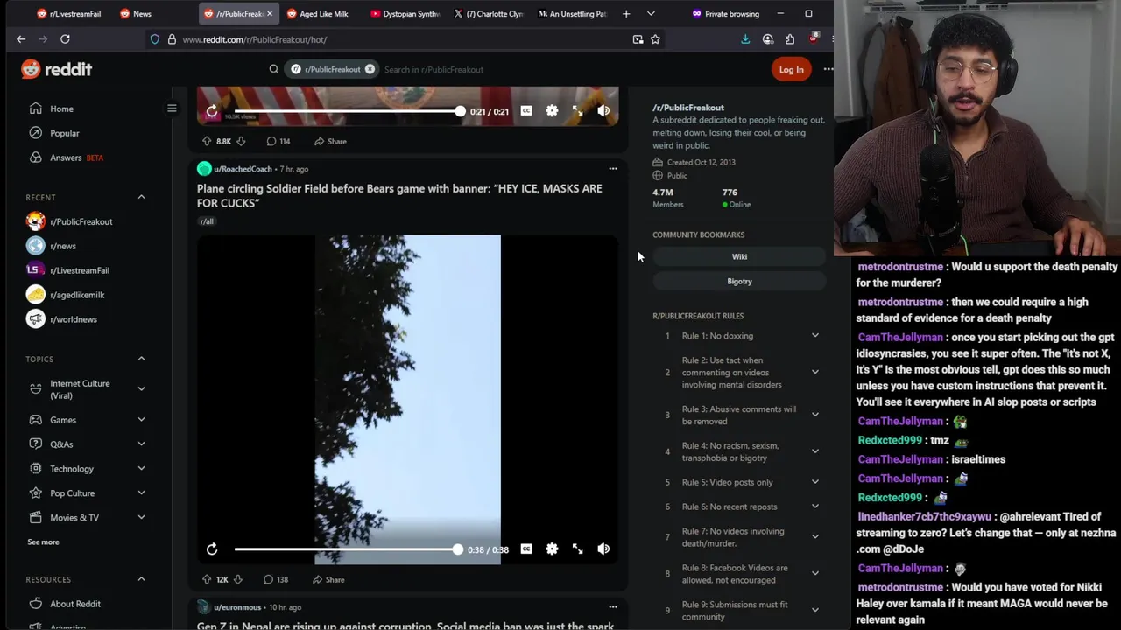Expand Rule 5: Video posts only
The height and width of the screenshot is (630, 1121).
pos(815,482)
